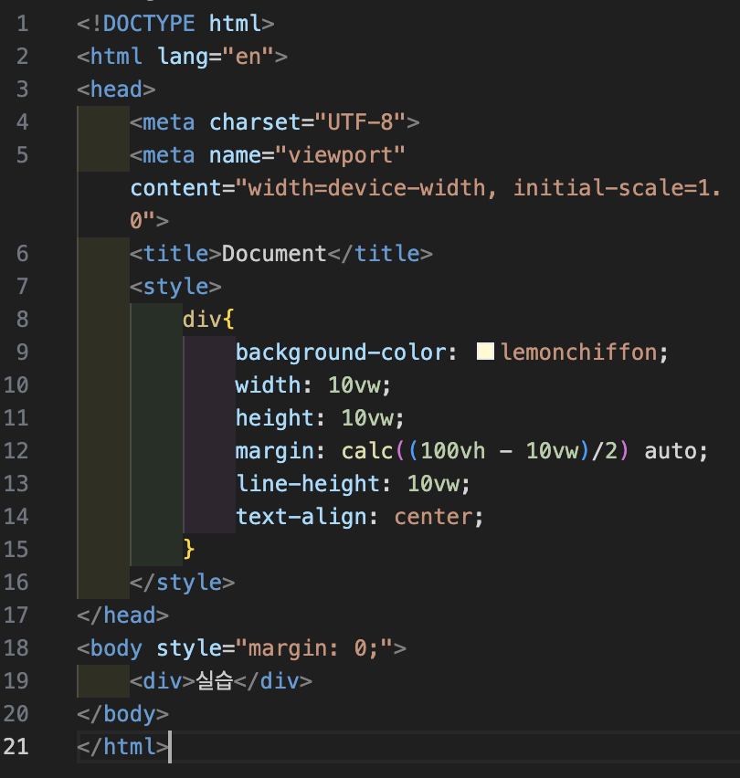Viewport: 740px width, 778px height.
Task: Click the closing html tag on line 21
Action: pyautogui.click(x=122, y=746)
